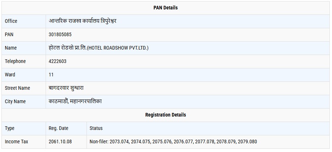332x152 pixels.
Task: Select ward value 11
Action: pos(51,75)
